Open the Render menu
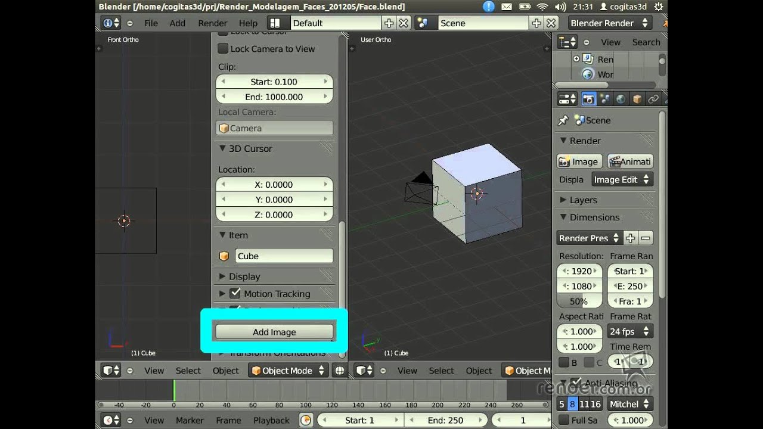763x429 pixels. [212, 23]
